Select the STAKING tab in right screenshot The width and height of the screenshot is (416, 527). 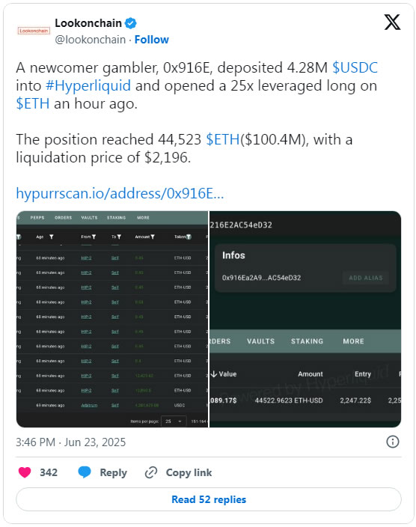coord(307,341)
